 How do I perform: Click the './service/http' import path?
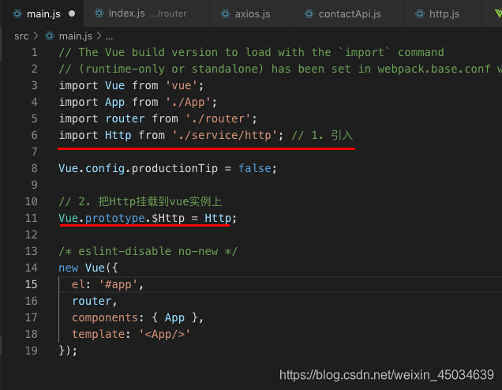coord(225,135)
